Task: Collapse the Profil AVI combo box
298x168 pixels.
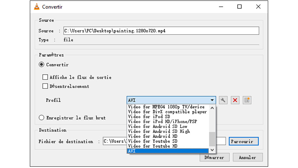Action: tap(171, 100)
